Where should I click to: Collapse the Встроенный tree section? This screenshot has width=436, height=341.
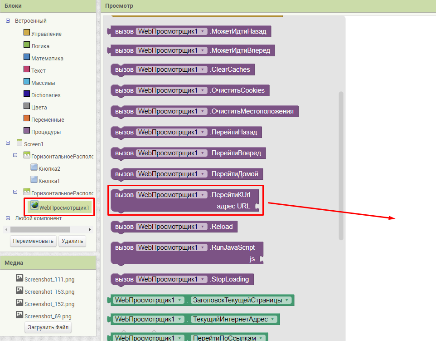[x=8, y=21]
